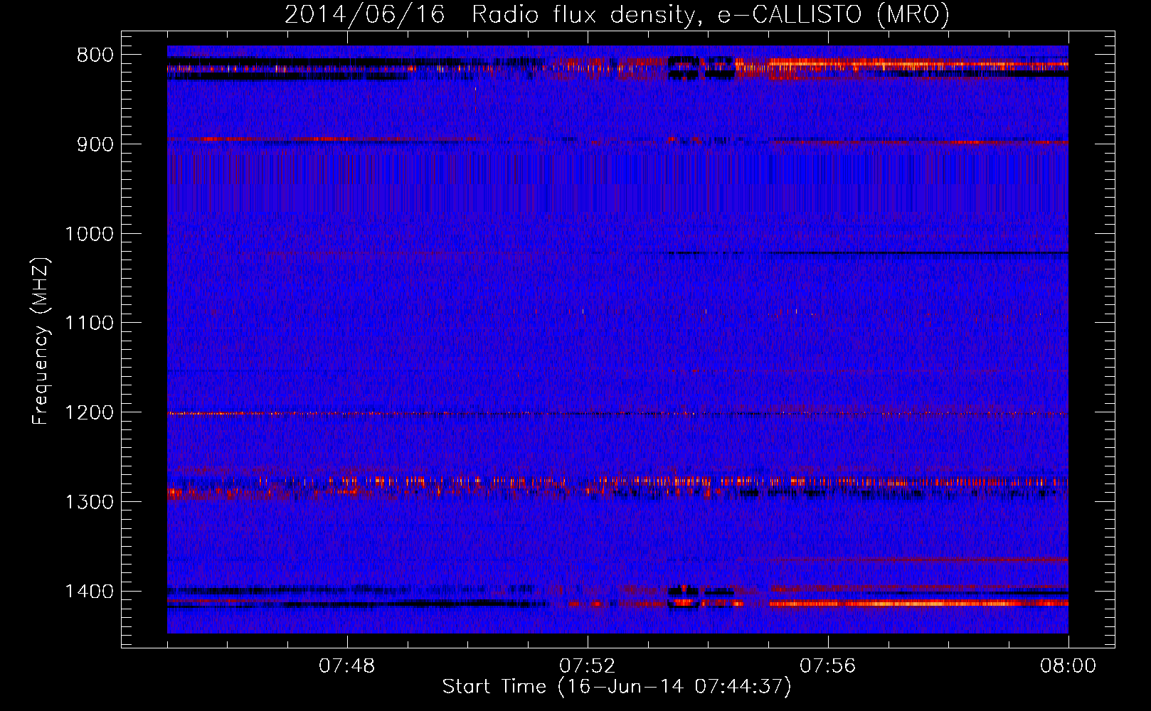Click the '07:48' time axis label
This screenshot has width=1151, height=711.
click(x=347, y=666)
